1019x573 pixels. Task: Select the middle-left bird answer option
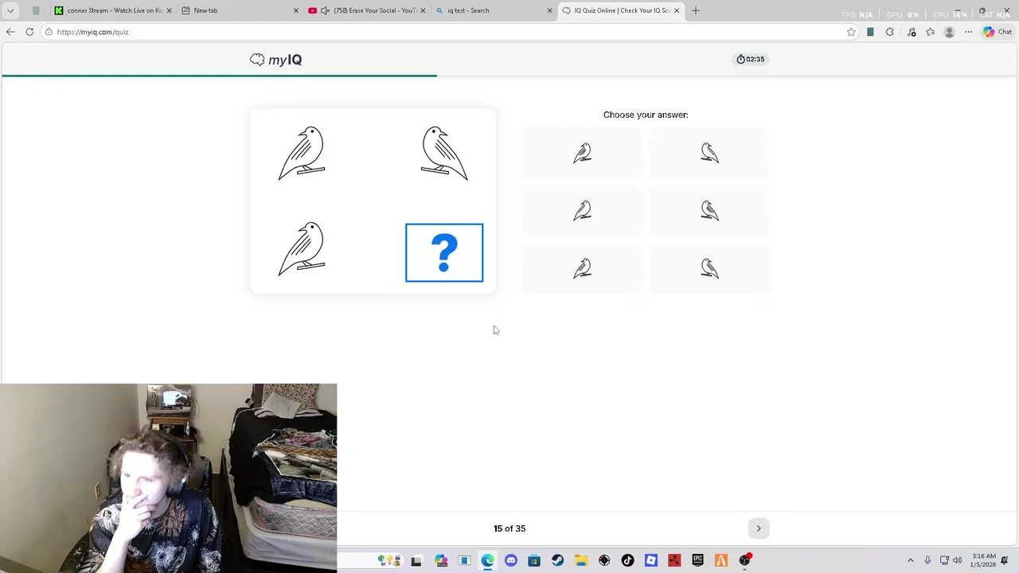pyautogui.click(x=582, y=210)
